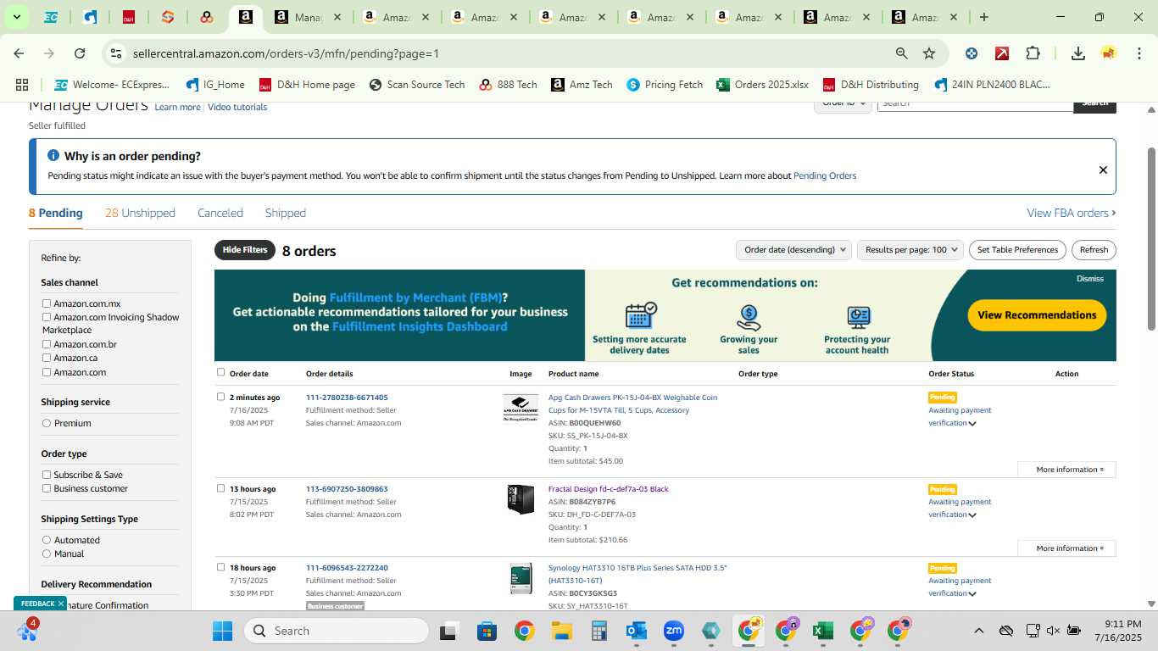The height and width of the screenshot is (651, 1158).
Task: Open the tab search chevron at top-left
Action: (16, 17)
